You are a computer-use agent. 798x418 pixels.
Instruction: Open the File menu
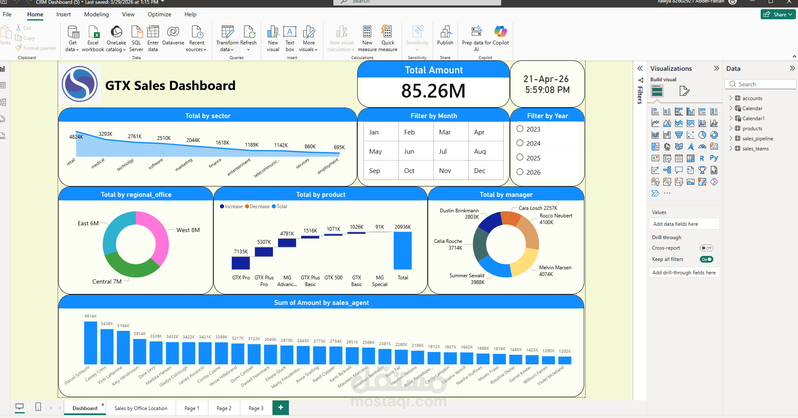pos(7,14)
